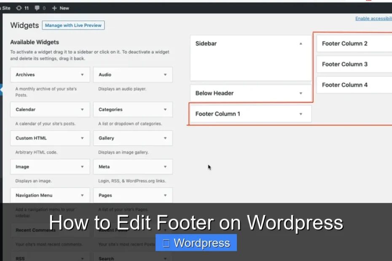Image resolution: width=392 pixels, height=261 pixels.
Task: Expand the Meta widget arrow
Action: pyautogui.click(x=165, y=167)
